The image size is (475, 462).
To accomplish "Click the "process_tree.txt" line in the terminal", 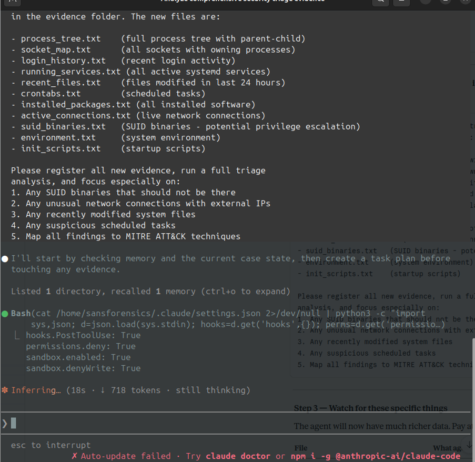I will click(x=158, y=39).
